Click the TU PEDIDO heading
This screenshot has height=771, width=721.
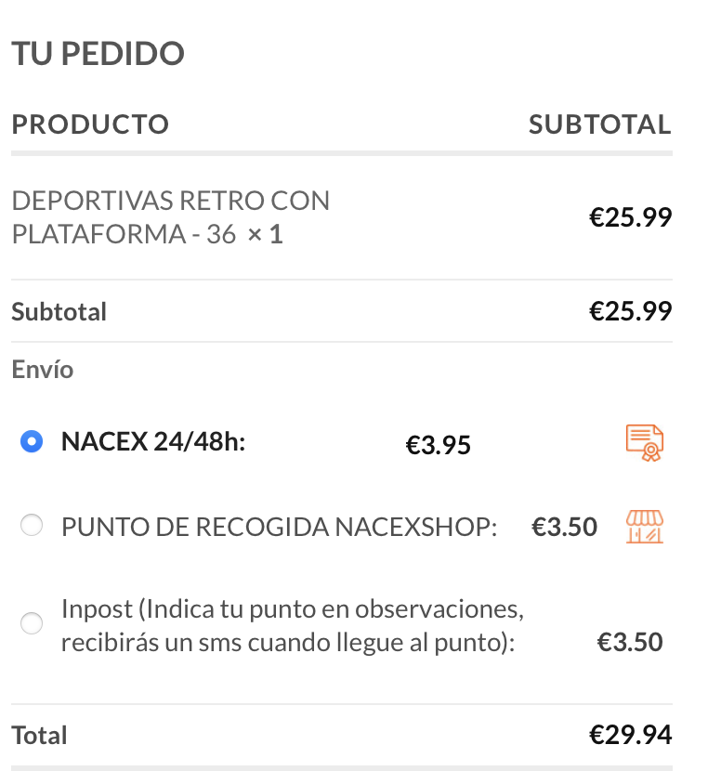coord(98,54)
